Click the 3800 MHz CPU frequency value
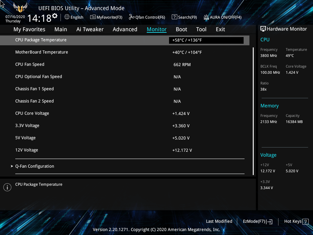 point(268,56)
